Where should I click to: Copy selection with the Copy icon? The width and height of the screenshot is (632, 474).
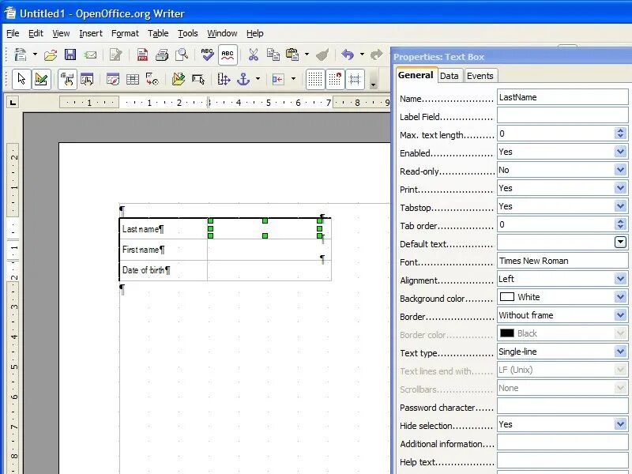(273, 55)
